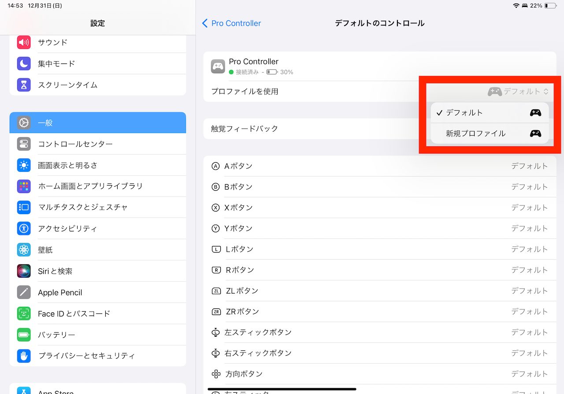
Task: Click the 左スティックボタン stick icon
Action: 215,332
